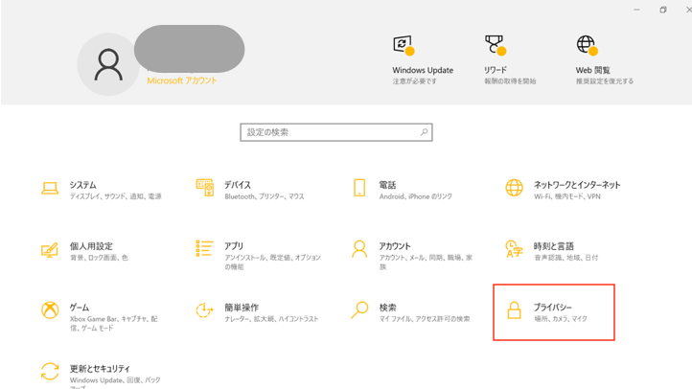This screenshot has height=389, width=692.
Task: Click the Xbox Game Bar description text
Action: [114, 323]
